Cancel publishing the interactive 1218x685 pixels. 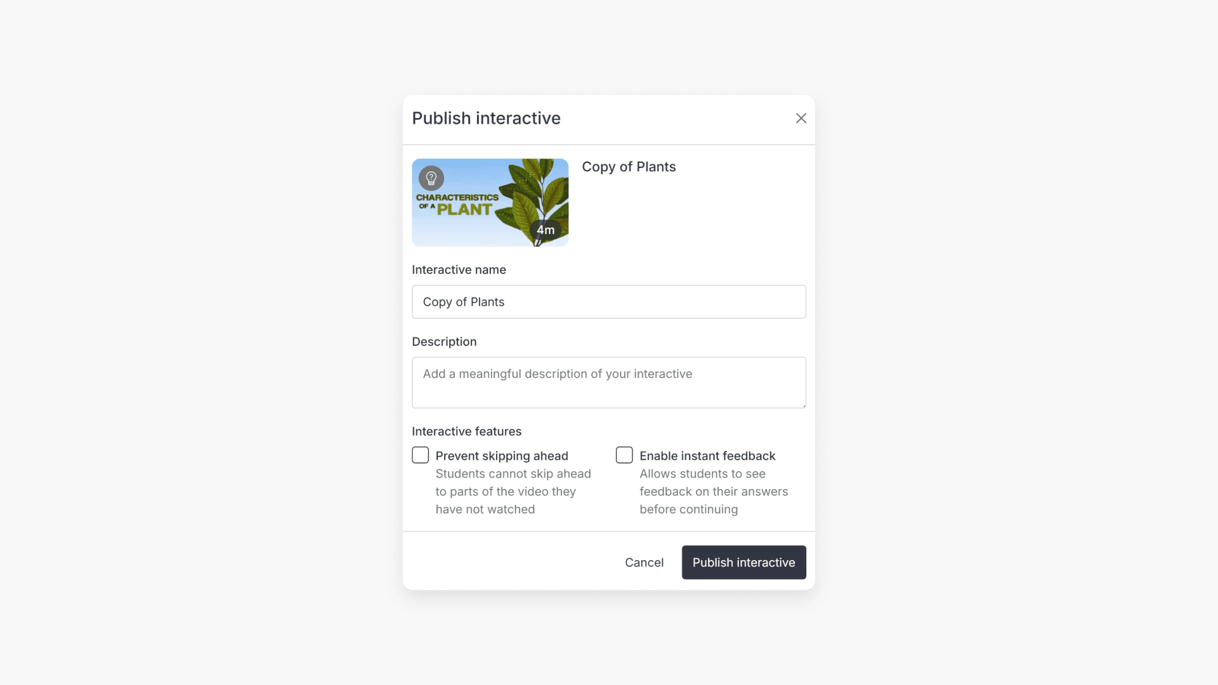[644, 562]
